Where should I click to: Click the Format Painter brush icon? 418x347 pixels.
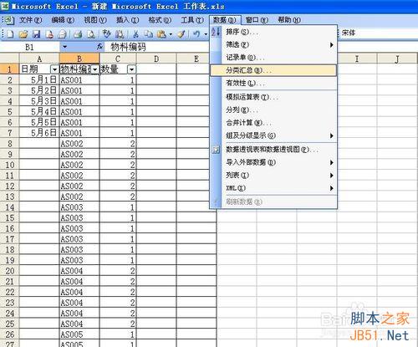tap(181, 34)
